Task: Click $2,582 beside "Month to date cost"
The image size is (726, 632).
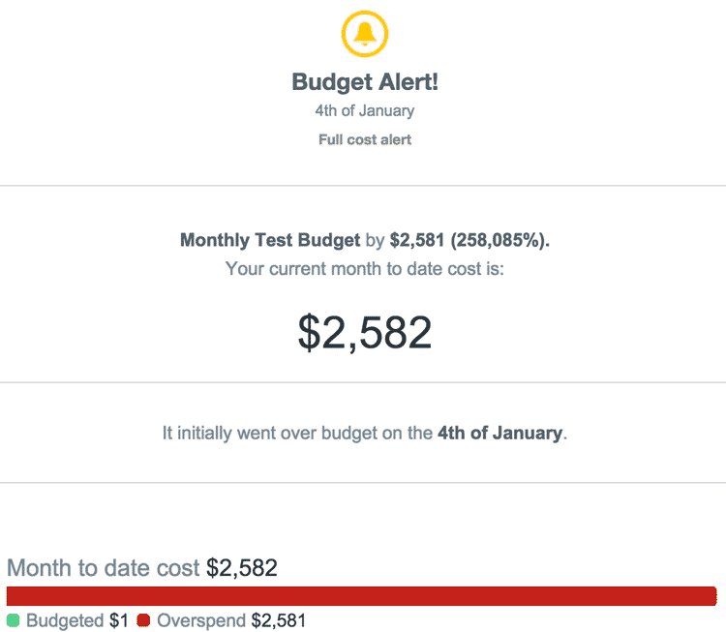Action: point(242,568)
